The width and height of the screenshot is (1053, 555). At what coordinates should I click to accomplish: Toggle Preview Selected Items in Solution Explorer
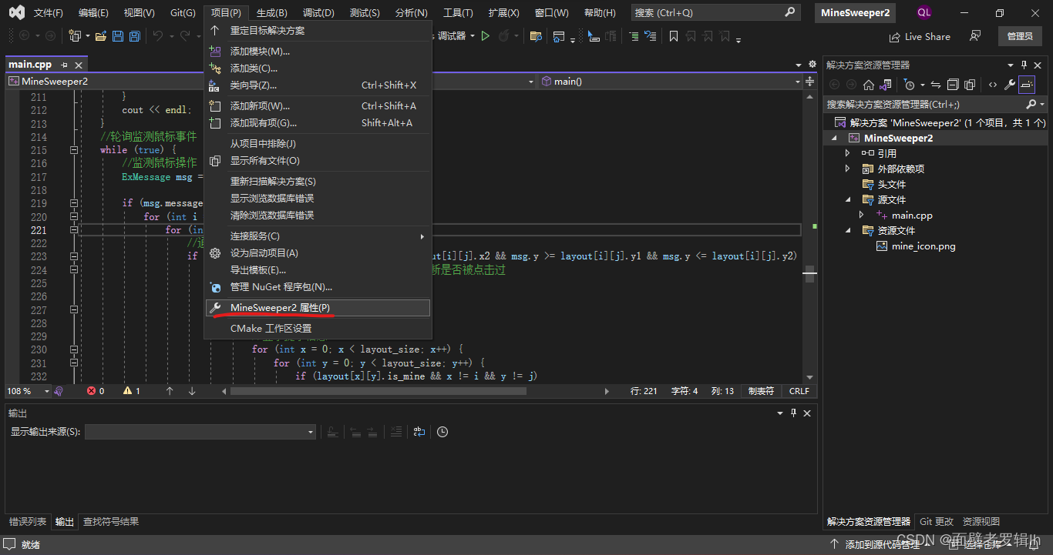pyautogui.click(x=1027, y=85)
